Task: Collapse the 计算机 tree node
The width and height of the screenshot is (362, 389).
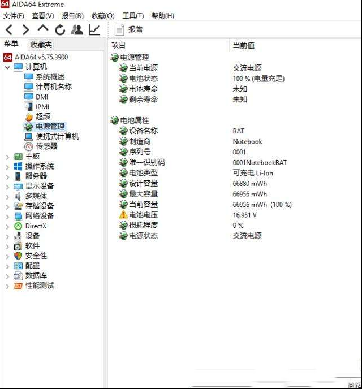Action: tap(7, 67)
